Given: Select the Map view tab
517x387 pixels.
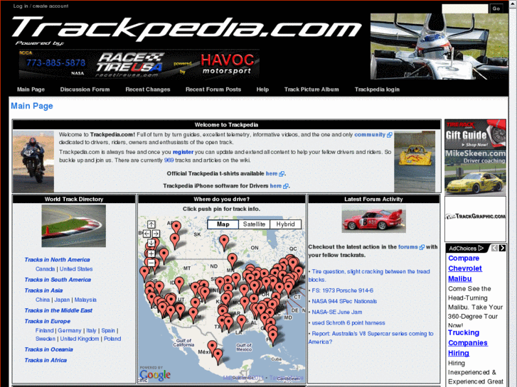Looking at the screenshot, I should pyautogui.click(x=223, y=224).
